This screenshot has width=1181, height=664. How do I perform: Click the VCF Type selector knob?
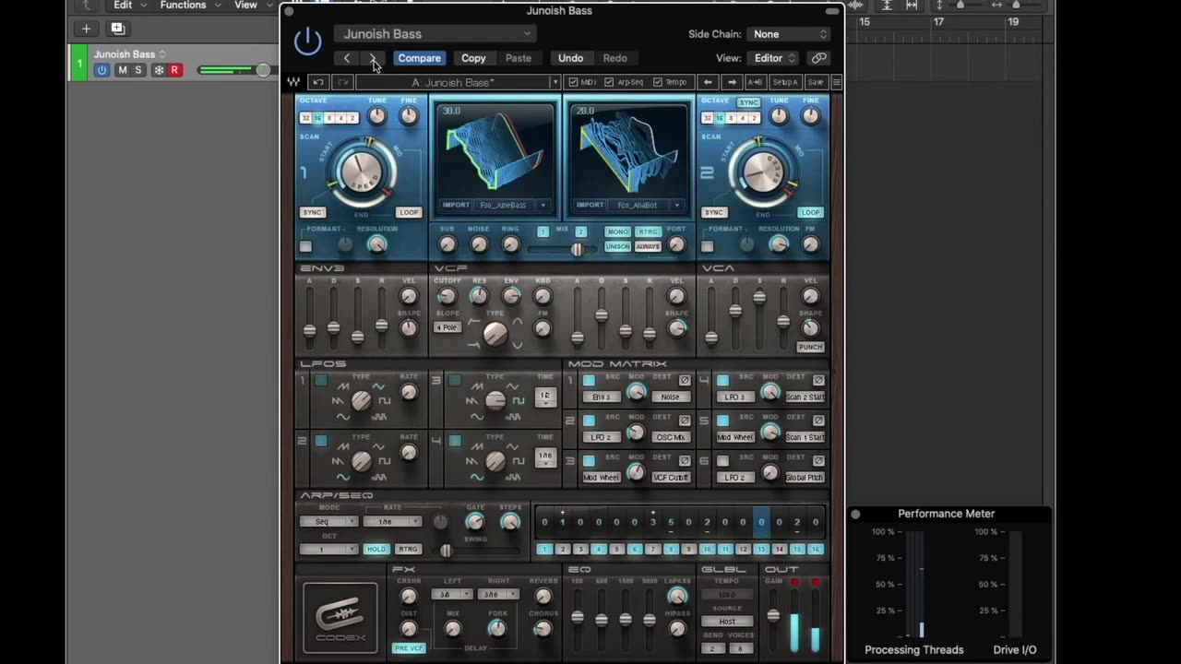[495, 334]
